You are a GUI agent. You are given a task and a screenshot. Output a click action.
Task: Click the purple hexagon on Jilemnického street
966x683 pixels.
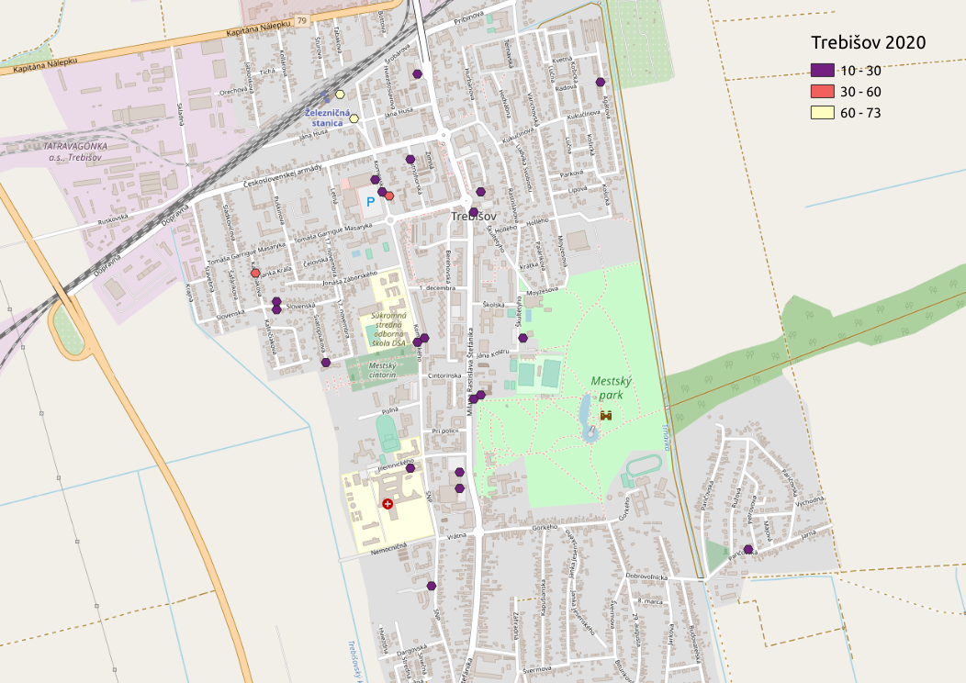[410, 468]
